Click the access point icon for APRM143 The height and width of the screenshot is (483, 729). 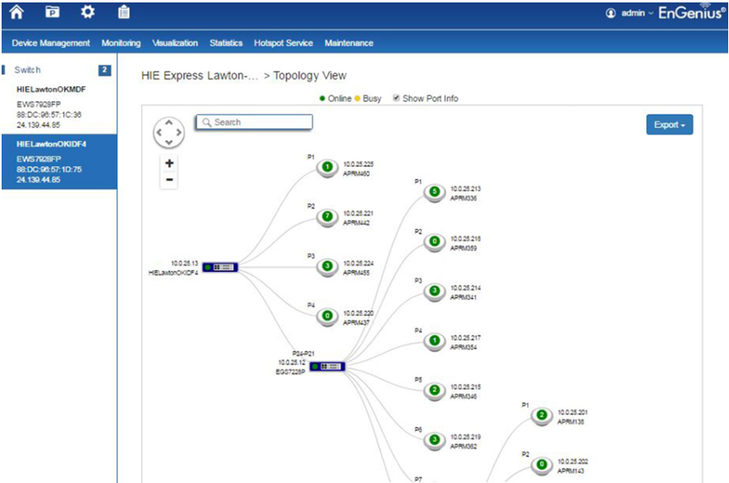tap(541, 465)
